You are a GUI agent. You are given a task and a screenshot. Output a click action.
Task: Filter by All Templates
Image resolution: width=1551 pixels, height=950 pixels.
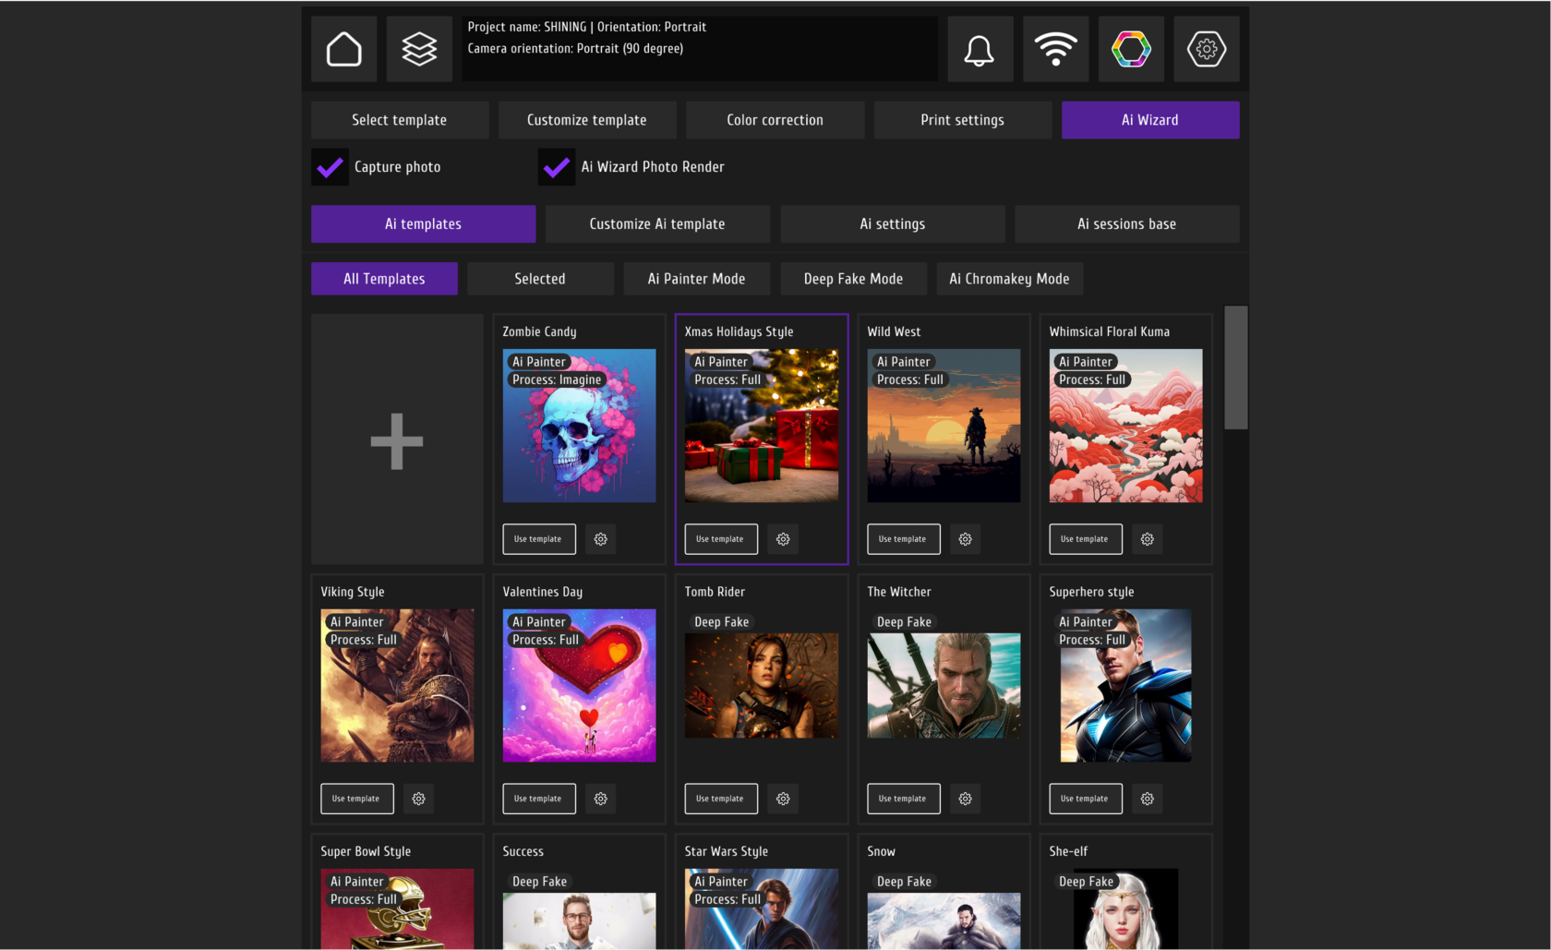click(384, 279)
